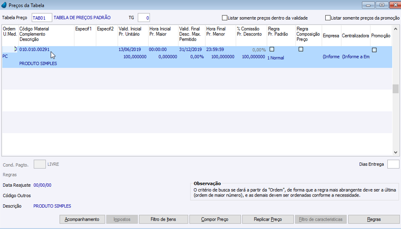Image resolution: width=401 pixels, height=229 pixels.
Task: Tick the Regra Composição Preço row checkbox
Action: click(301, 49)
